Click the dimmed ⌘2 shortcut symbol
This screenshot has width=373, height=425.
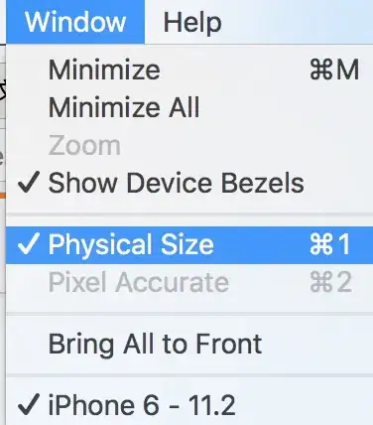click(330, 282)
